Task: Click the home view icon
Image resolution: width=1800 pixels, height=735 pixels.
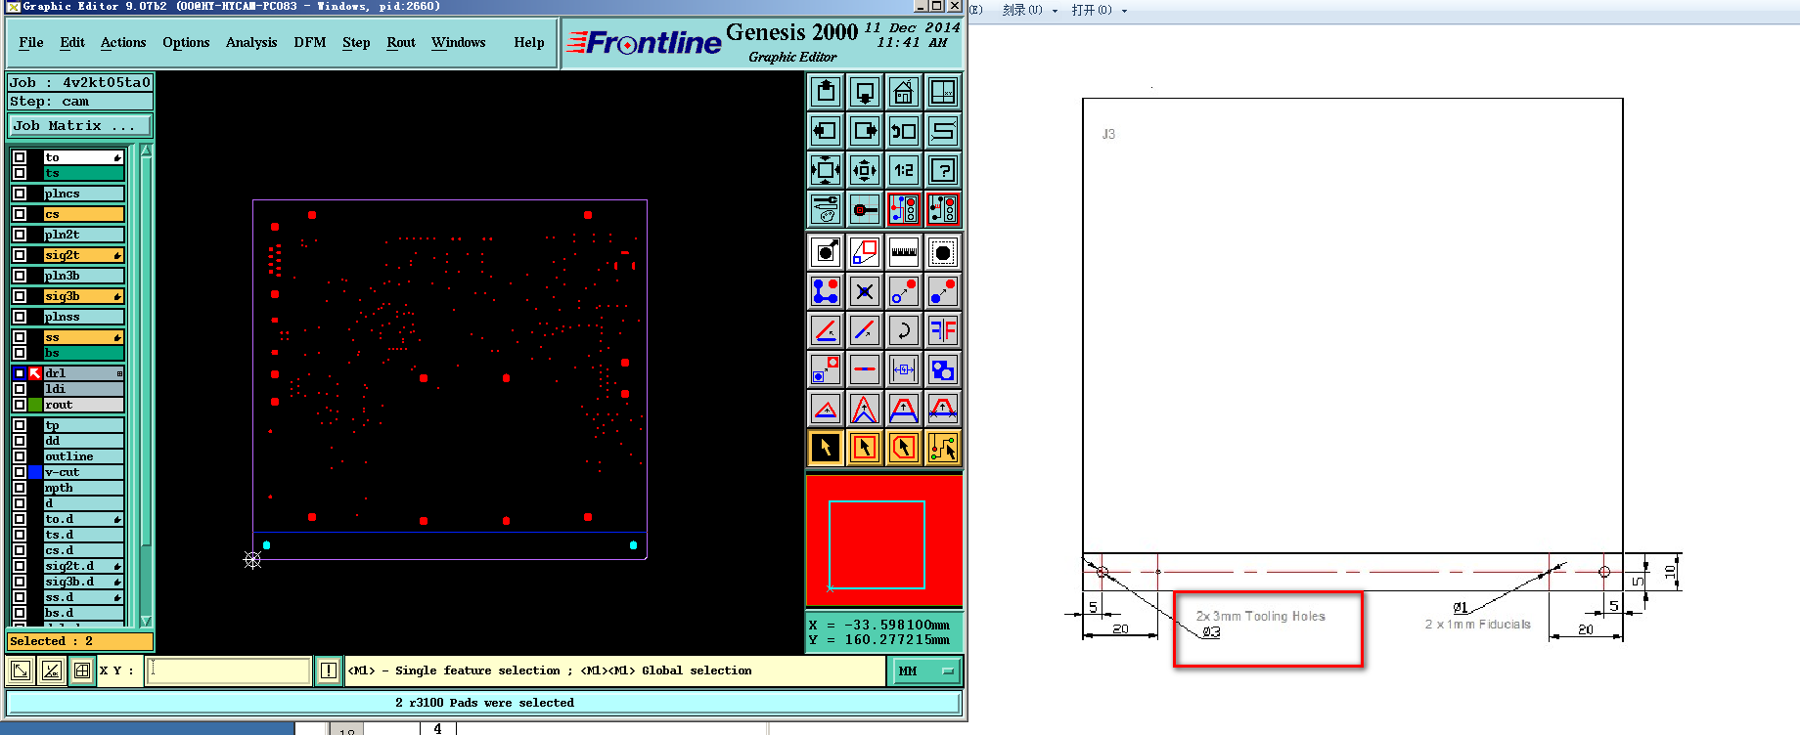Action: pos(904,93)
